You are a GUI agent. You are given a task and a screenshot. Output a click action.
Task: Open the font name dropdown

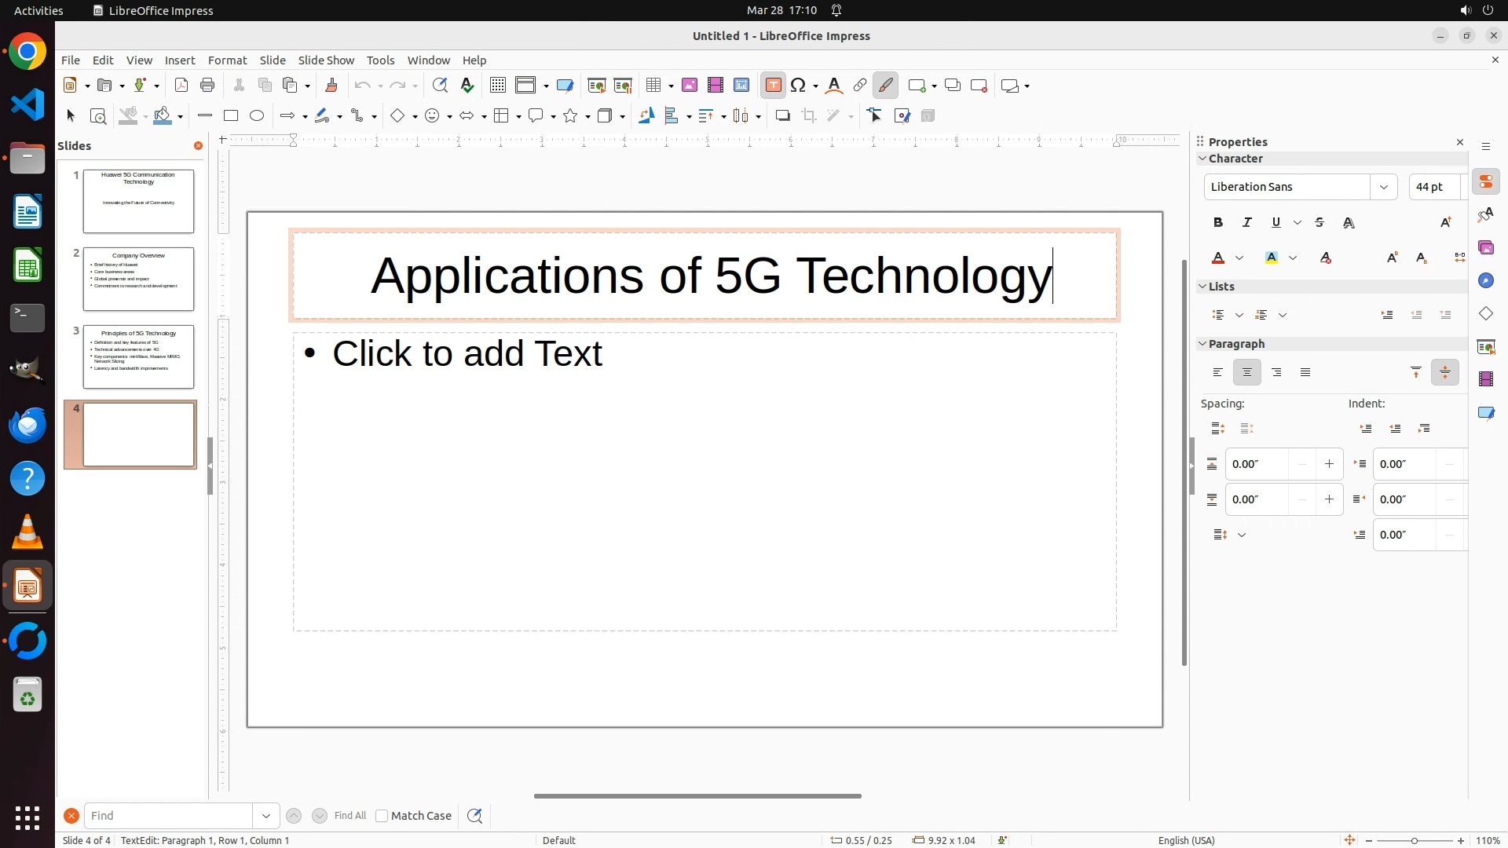[1383, 187]
